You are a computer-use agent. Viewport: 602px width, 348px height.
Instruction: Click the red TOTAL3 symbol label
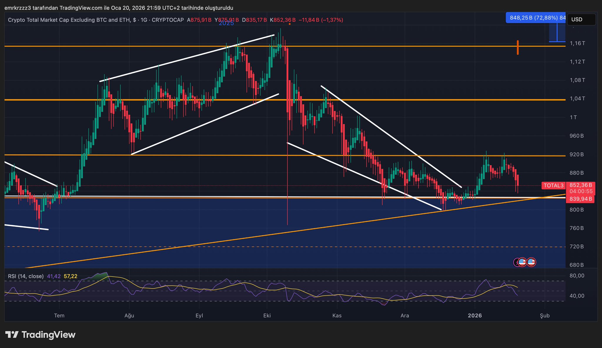(553, 185)
